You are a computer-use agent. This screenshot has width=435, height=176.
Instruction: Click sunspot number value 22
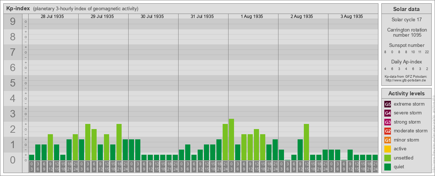[x=427, y=52]
